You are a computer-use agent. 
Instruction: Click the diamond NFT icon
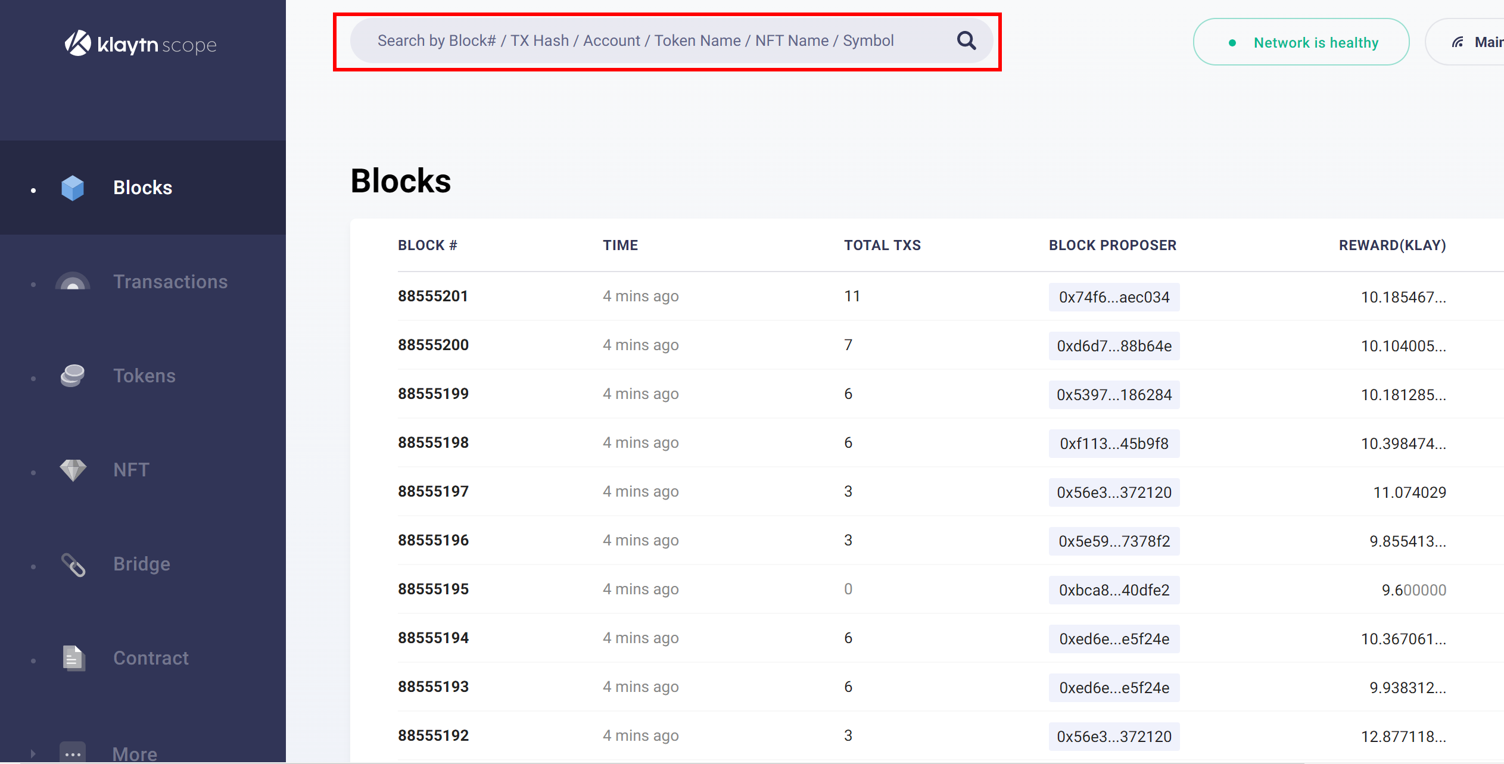73,470
